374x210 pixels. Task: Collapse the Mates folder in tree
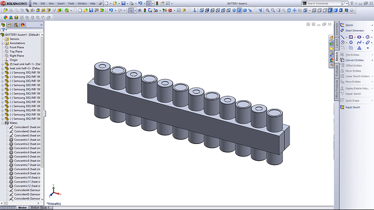coord(3,123)
